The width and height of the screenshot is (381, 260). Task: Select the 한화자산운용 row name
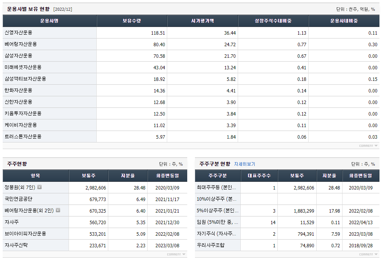pos(18,91)
